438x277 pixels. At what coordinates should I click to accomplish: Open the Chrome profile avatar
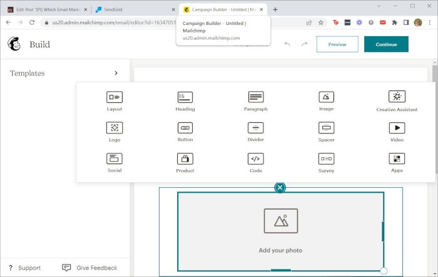pyautogui.click(x=418, y=22)
